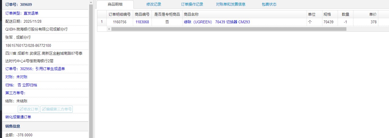View the 包裹状态 tab
Screen dimensions: 389x138
tap(269, 4)
